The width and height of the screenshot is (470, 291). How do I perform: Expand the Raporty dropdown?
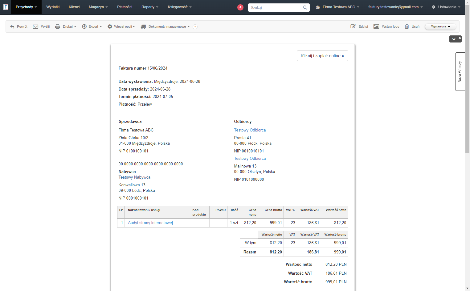pos(150,7)
